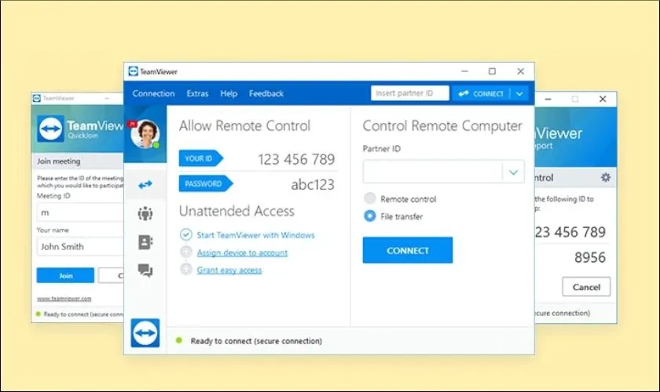The width and height of the screenshot is (660, 392).
Task: Expand the Partner ID dropdown arrow
Action: pyautogui.click(x=514, y=172)
